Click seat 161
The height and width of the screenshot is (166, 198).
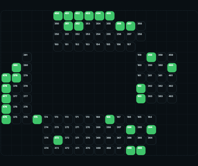point(141,78)
